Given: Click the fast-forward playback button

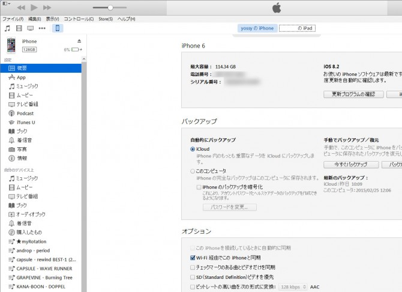Looking at the screenshot, I should [x=47, y=7].
